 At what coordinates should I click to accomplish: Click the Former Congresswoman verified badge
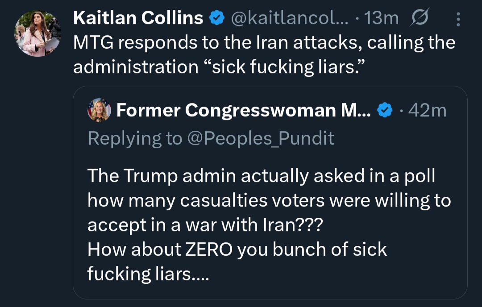click(385, 110)
